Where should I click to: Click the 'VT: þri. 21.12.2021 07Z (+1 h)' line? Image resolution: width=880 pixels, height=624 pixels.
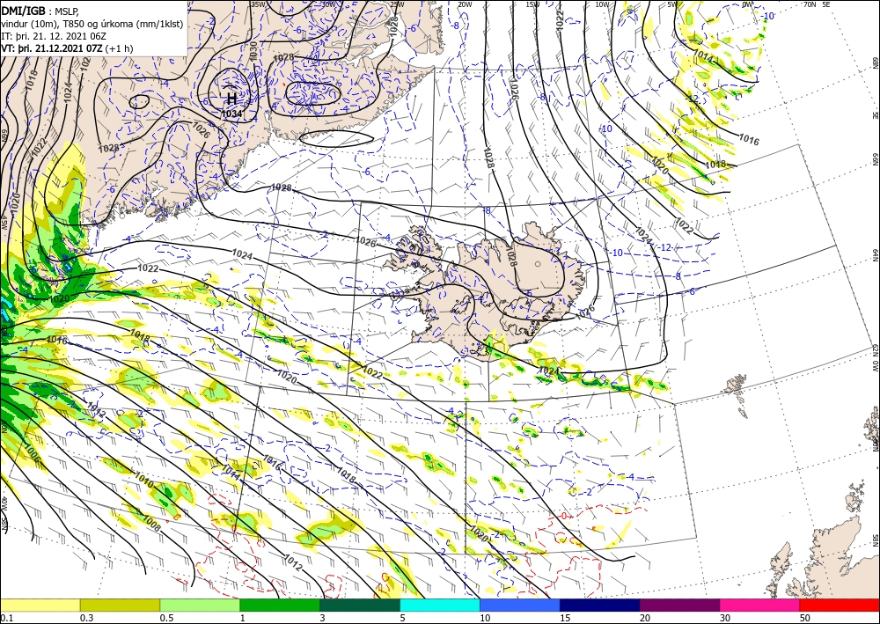click(x=67, y=48)
